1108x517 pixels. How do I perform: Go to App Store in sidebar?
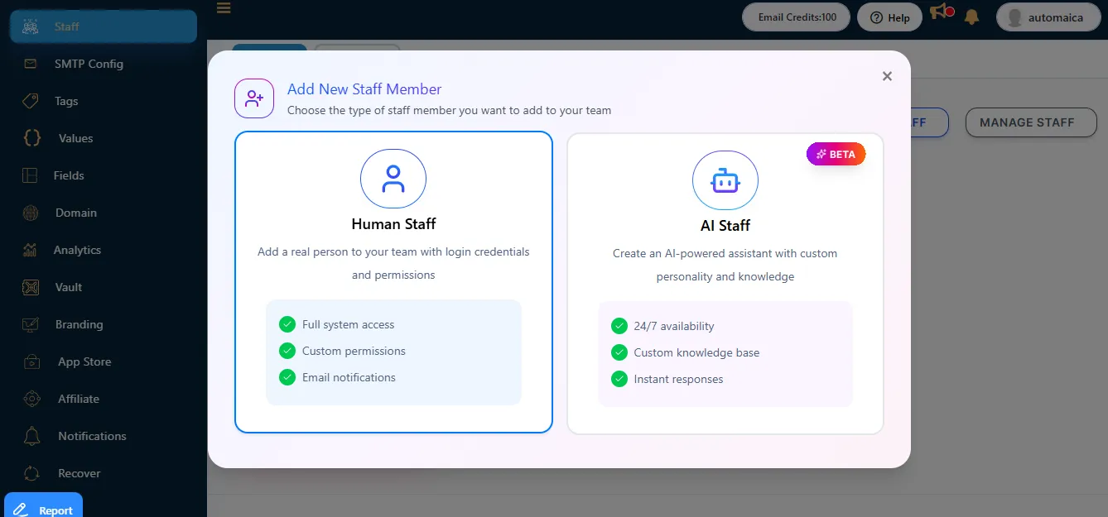pos(84,361)
